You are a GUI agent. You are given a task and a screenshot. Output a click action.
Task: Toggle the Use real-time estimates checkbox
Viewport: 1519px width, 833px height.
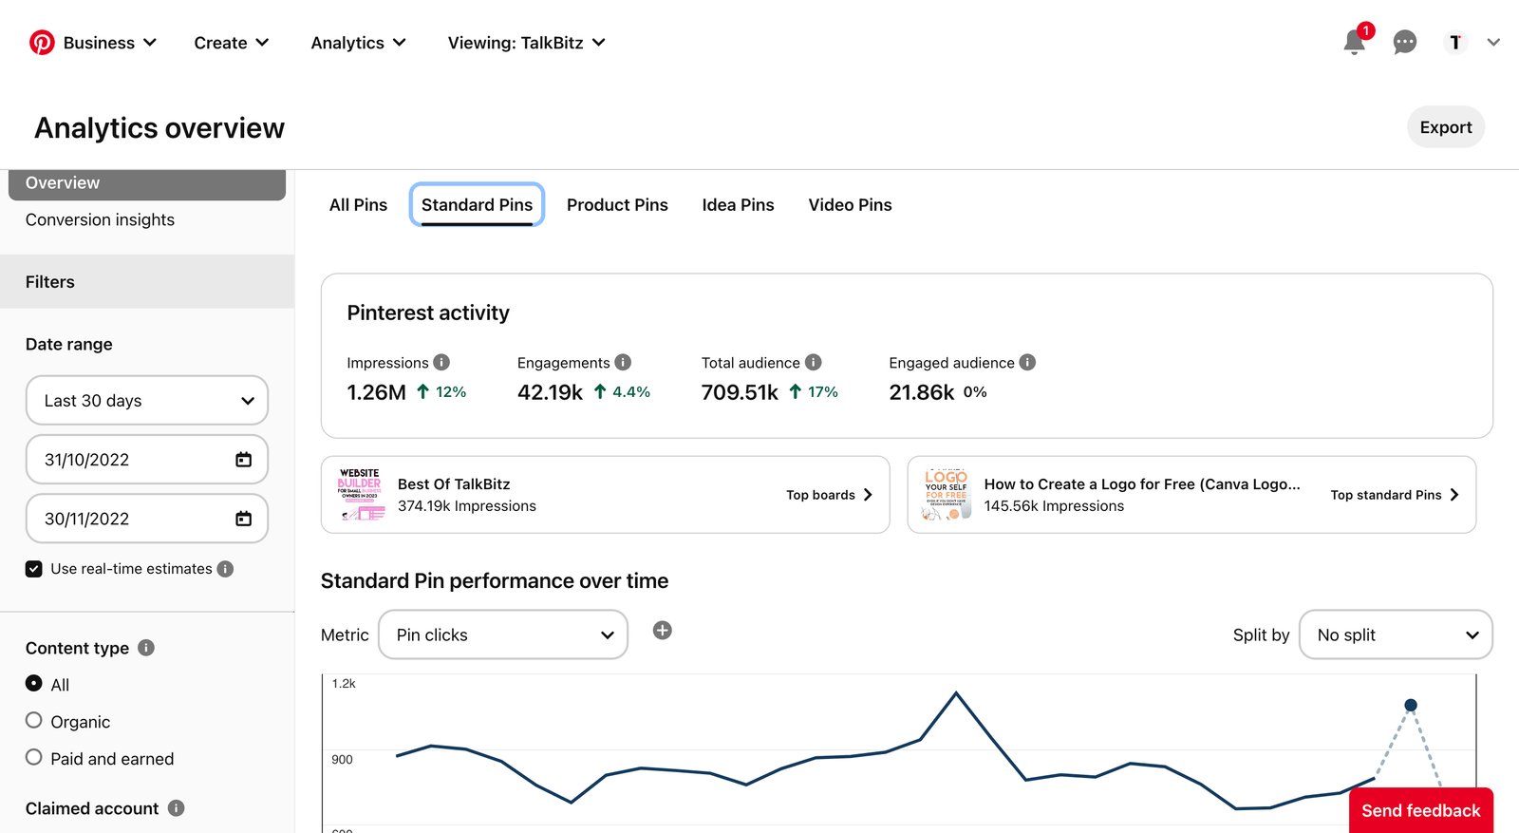click(34, 569)
